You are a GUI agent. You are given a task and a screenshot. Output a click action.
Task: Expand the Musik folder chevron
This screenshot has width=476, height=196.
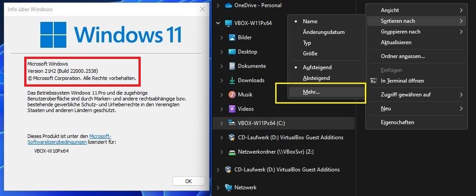pos(221,94)
